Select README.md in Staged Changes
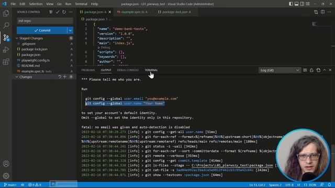This screenshot has width=335, height=188. point(44,66)
